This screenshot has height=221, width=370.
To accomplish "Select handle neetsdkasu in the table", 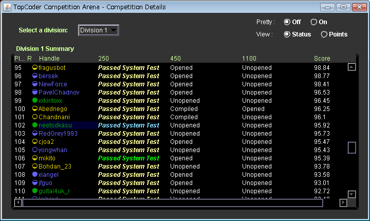I will tap(55, 125).
